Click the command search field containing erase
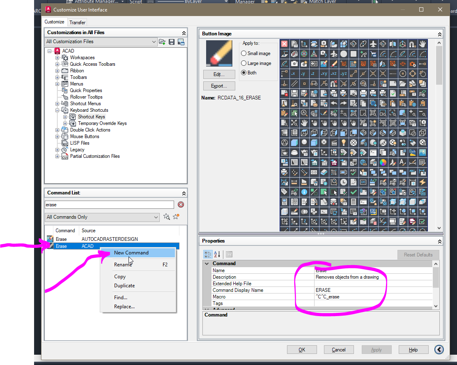Viewport: 457px width, 365px height. pos(109,205)
